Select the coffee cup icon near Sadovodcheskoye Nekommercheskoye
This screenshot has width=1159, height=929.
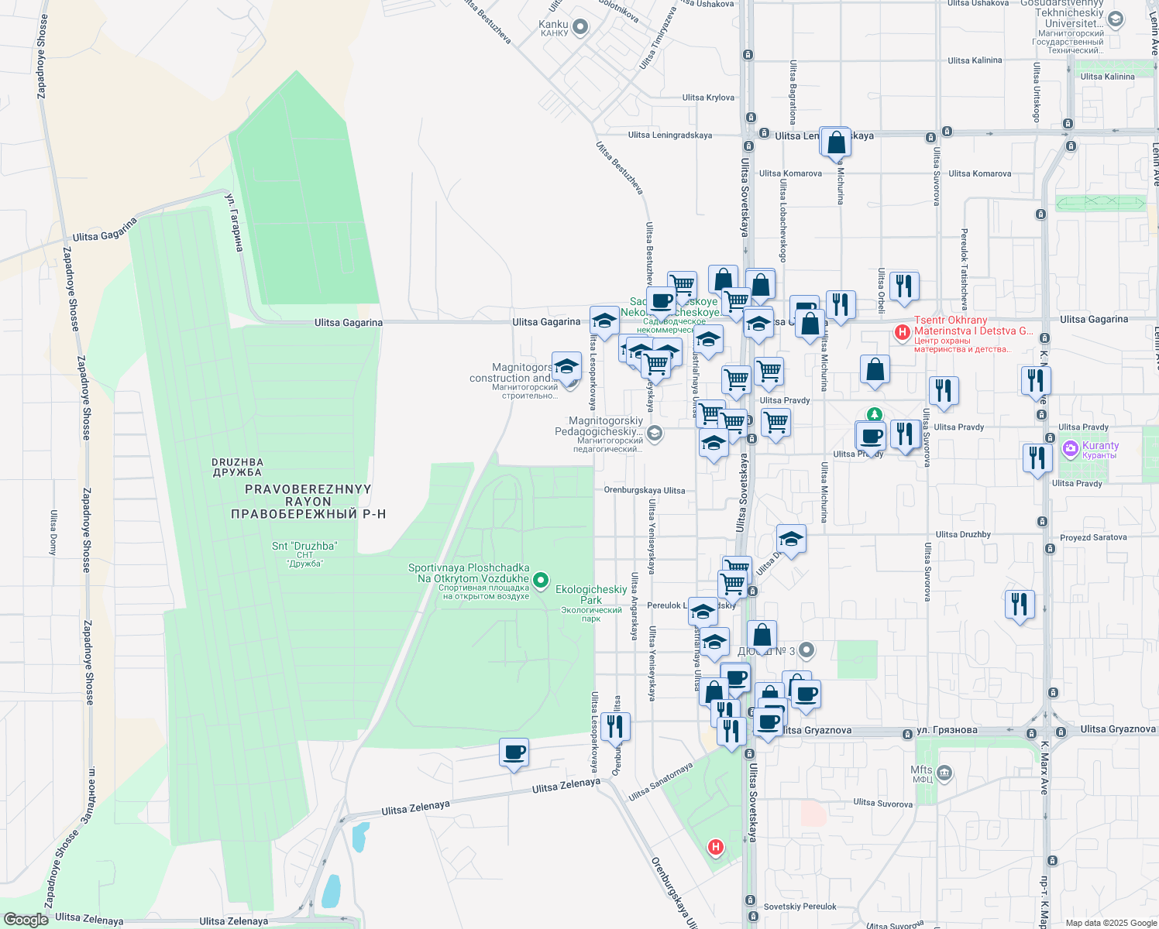tap(659, 301)
